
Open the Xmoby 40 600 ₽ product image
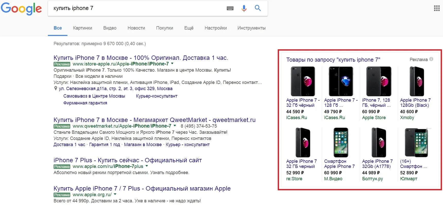[417, 81]
